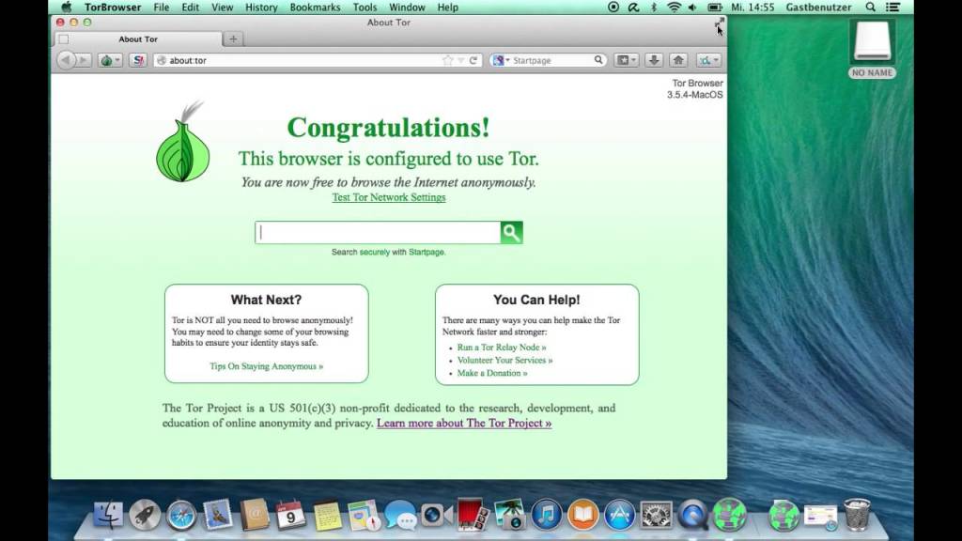The width and height of the screenshot is (962, 541).
Task: Bookmark this page with the star
Action: point(448,60)
